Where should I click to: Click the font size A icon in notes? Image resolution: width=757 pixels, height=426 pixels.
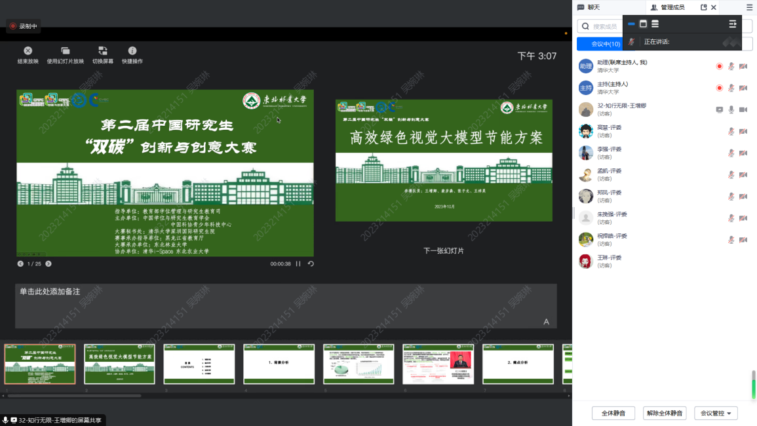(x=546, y=321)
